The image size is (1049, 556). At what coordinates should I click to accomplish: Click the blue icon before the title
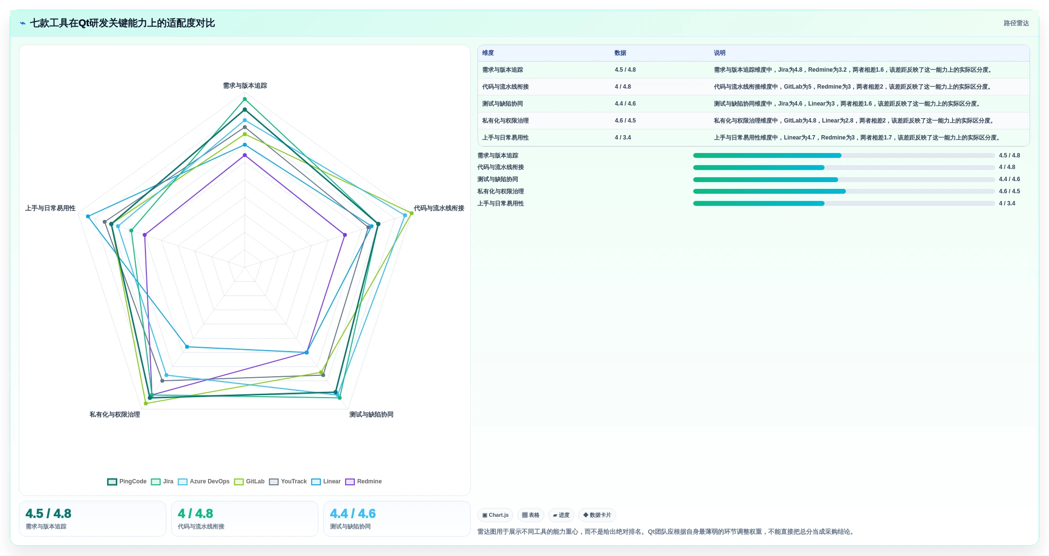(23, 23)
